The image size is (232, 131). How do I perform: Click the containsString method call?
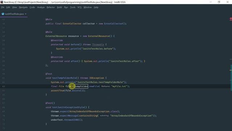88,116
